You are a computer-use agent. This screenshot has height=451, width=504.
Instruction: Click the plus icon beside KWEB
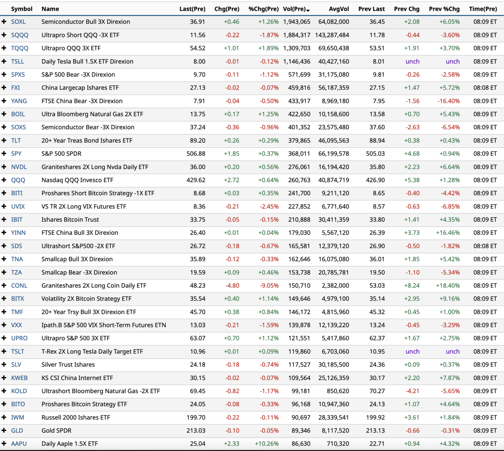pyautogui.click(x=4, y=378)
